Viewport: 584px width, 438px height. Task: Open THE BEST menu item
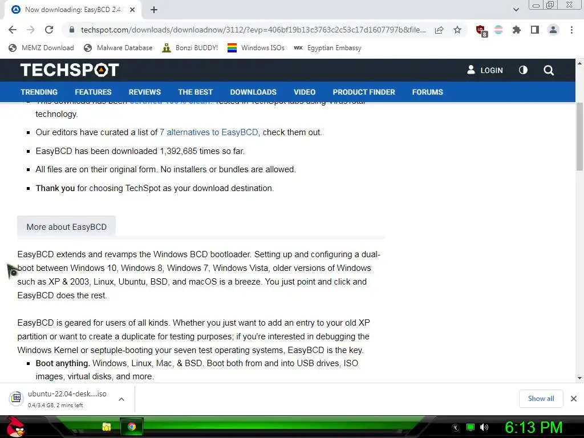point(195,92)
